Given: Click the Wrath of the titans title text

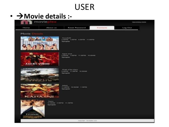Looking at the screenshot, I should pyautogui.click(x=70, y=69).
